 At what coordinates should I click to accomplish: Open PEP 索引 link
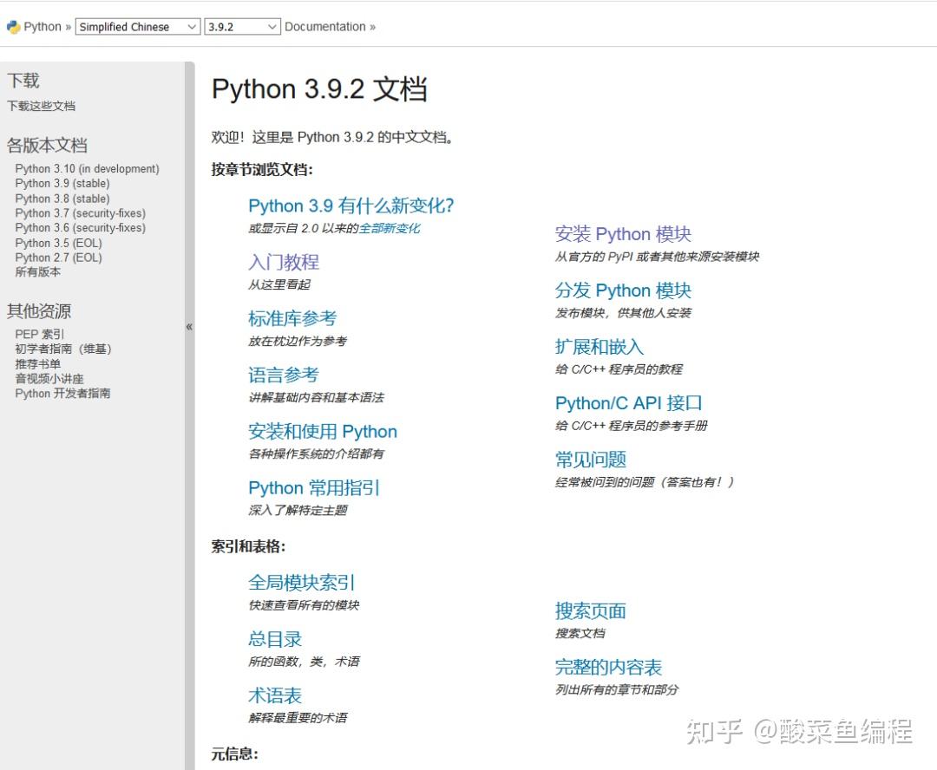39,334
